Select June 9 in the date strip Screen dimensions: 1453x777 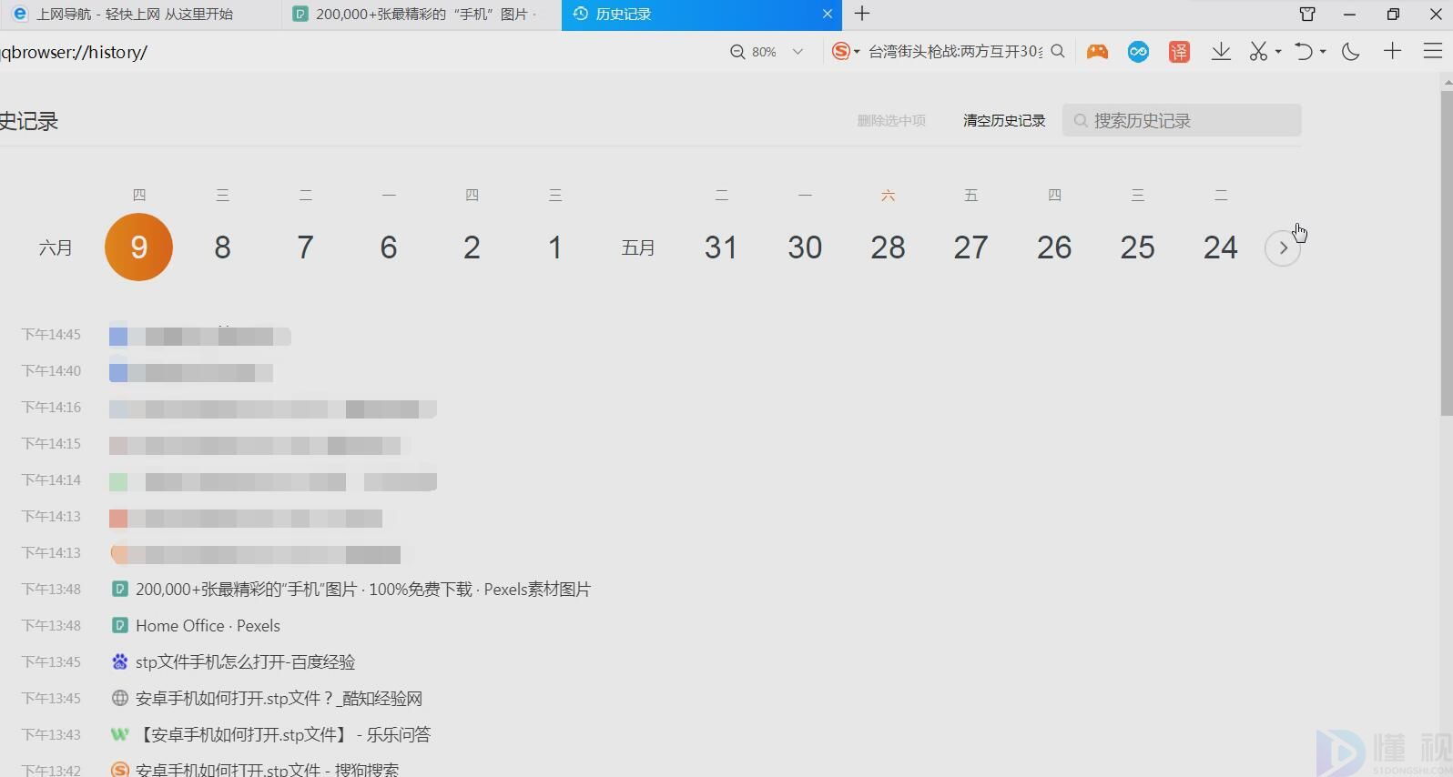[x=138, y=247]
